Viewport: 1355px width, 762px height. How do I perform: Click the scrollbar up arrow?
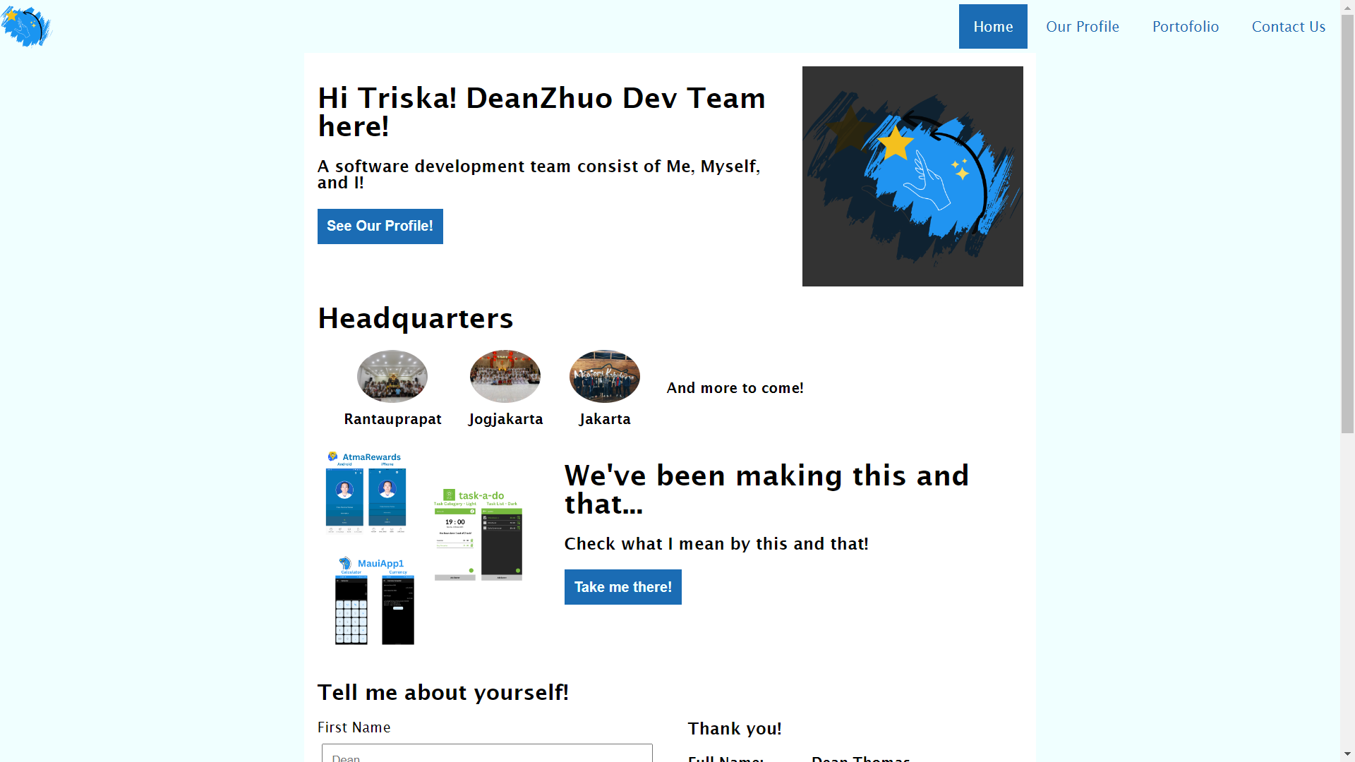click(x=1347, y=6)
